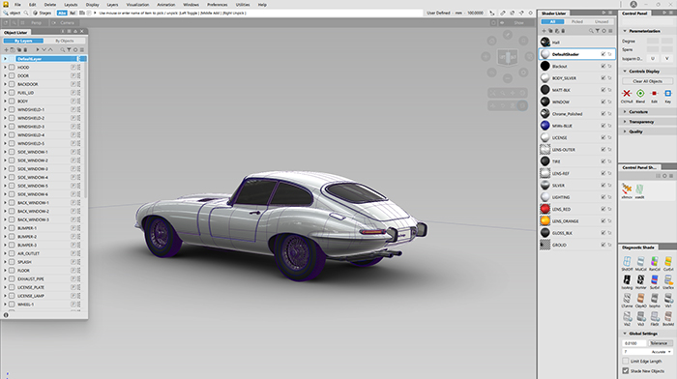Apply the IsoAng diagnostic shade
Viewport: 677px width, 379px height.
pos(627,279)
